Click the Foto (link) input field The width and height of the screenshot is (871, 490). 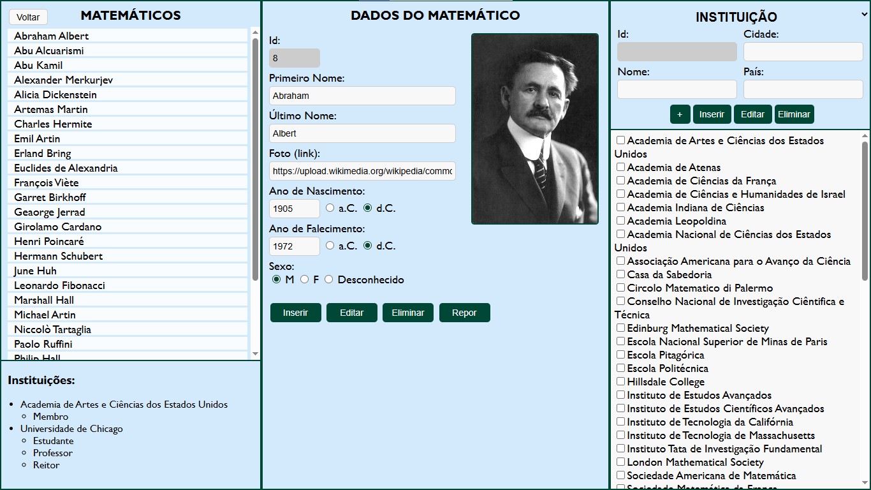(362, 171)
